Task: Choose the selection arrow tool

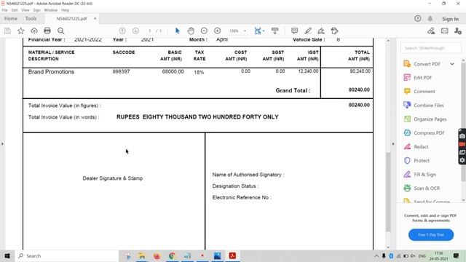Action: point(178,31)
